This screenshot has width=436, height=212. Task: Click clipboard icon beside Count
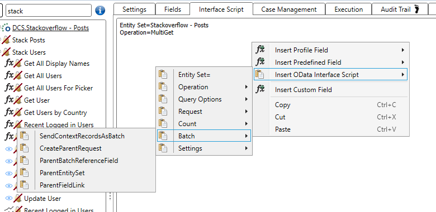click(x=163, y=123)
